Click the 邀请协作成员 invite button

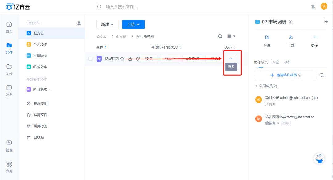pos(285,75)
